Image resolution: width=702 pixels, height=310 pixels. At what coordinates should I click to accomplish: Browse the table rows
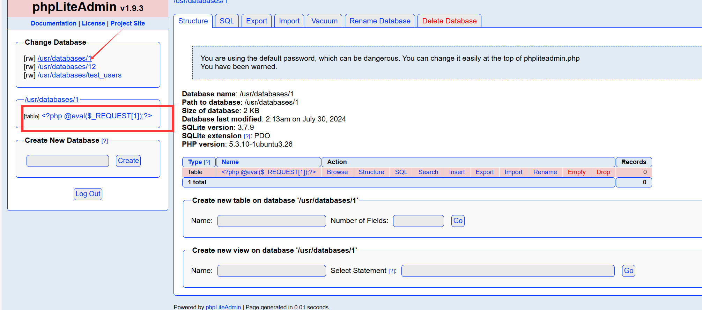[337, 172]
